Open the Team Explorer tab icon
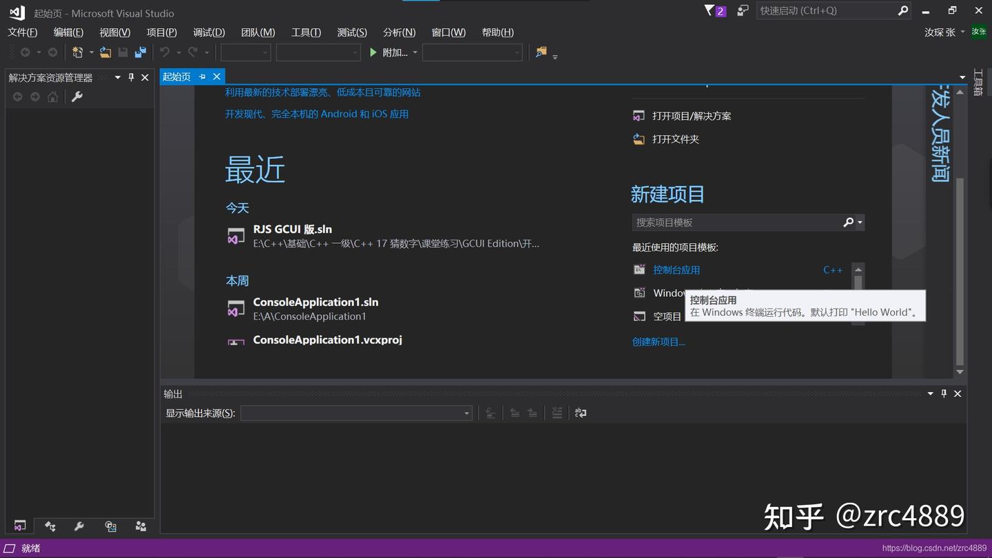Viewport: 992px width, 558px height. (141, 526)
